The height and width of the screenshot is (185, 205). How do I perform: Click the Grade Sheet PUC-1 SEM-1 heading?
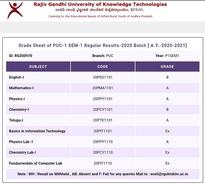(x=103, y=46)
